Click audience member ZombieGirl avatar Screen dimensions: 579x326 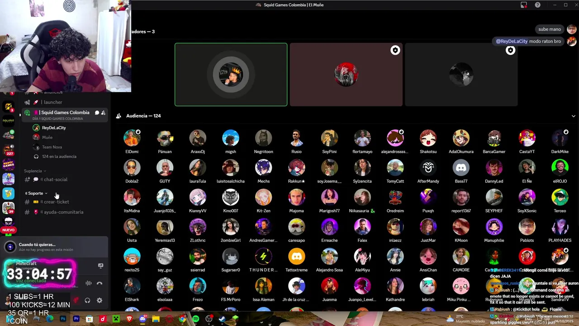coord(231,227)
